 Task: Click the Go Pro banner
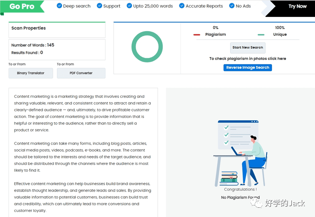[x=22, y=7]
